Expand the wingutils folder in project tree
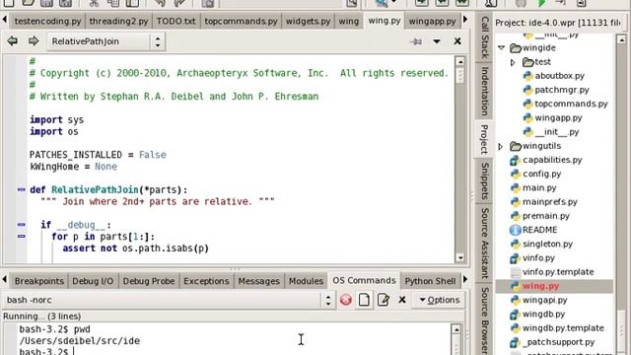Viewport: 631px width, 355px height. [501, 147]
